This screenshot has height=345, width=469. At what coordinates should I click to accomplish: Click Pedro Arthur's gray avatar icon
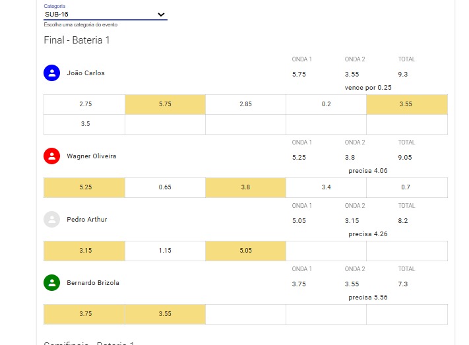51,219
